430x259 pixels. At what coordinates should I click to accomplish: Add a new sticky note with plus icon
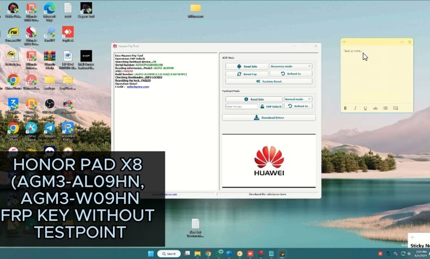[x=345, y=42]
